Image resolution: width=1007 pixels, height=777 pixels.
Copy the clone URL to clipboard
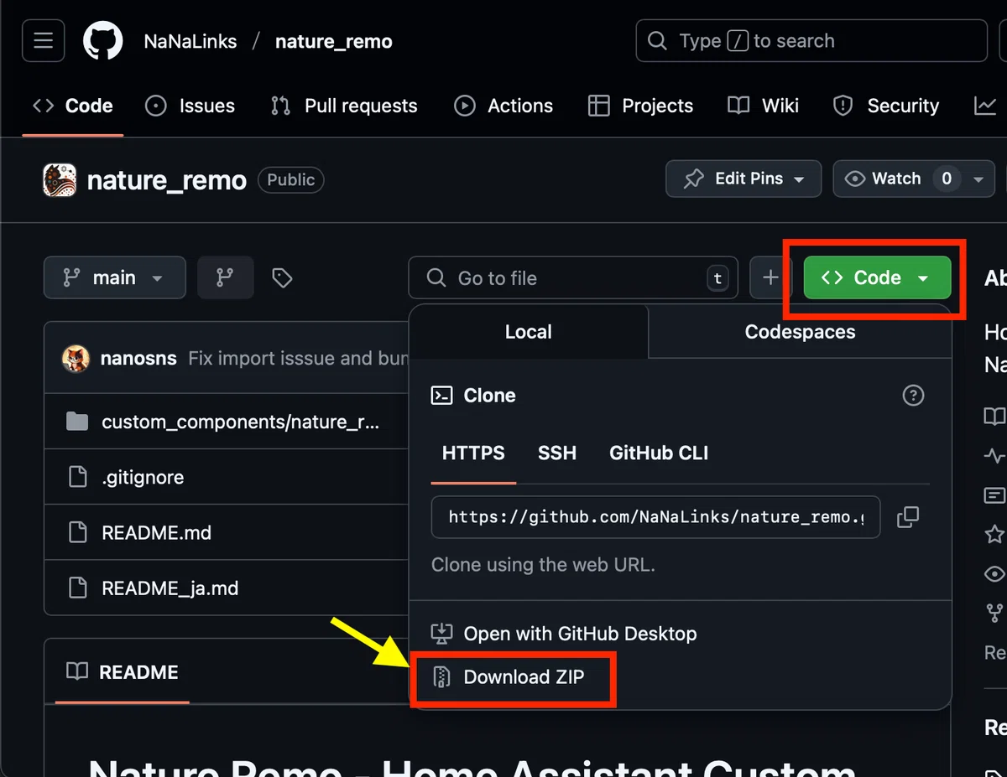(x=908, y=517)
